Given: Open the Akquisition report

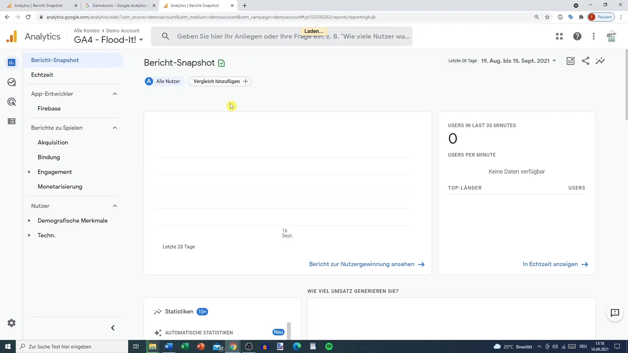Looking at the screenshot, I should point(53,143).
